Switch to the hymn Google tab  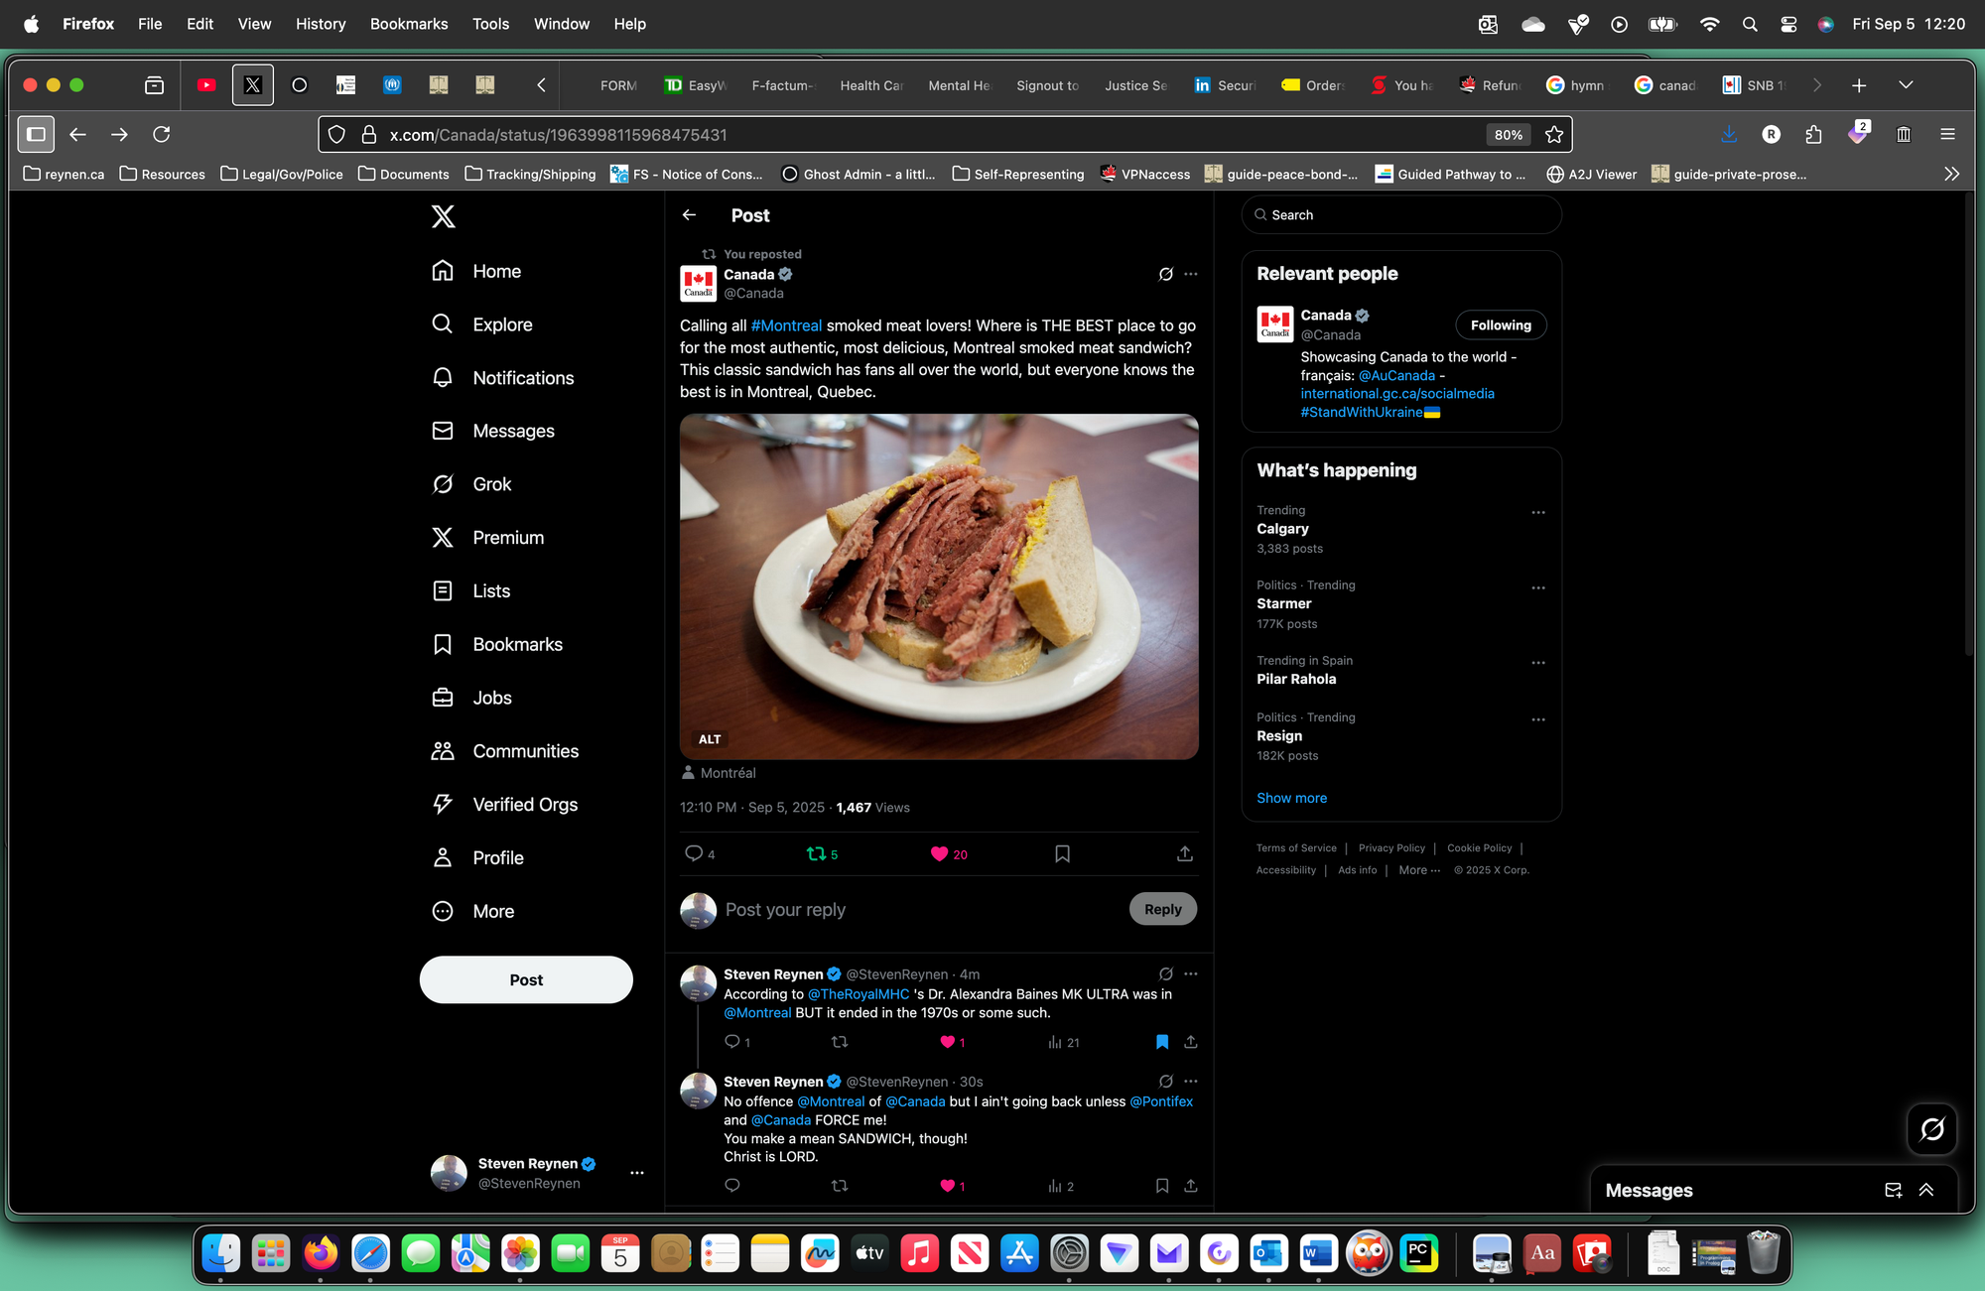1576,85
